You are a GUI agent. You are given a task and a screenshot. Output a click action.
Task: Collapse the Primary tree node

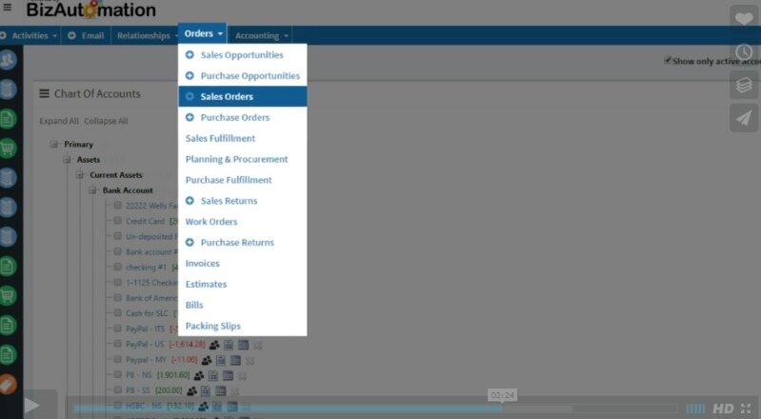pos(55,145)
